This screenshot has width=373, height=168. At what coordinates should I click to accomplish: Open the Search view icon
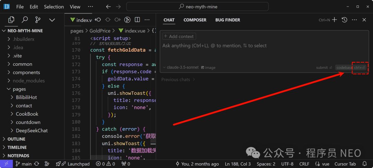pos(25,20)
